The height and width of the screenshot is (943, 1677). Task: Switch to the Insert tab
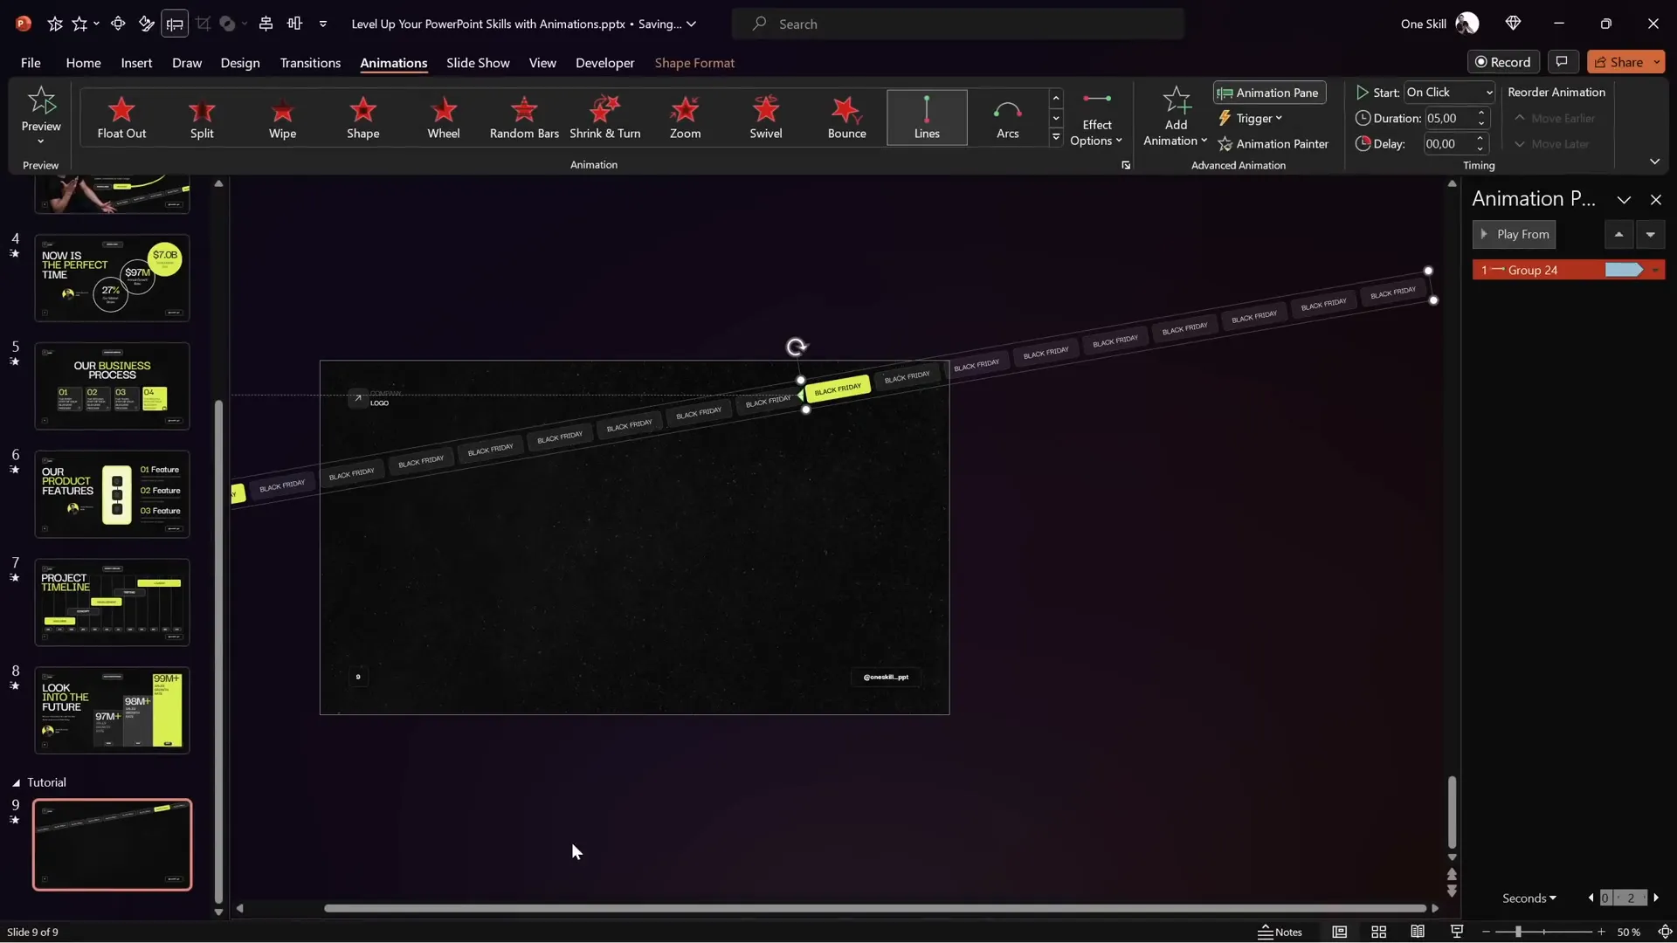[x=136, y=63]
